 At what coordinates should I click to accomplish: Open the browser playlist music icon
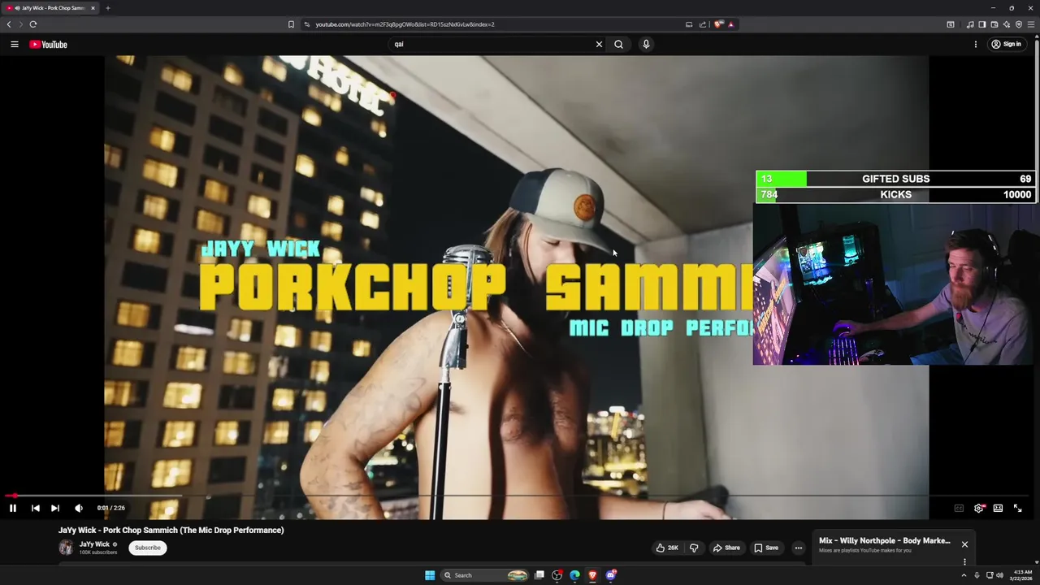tap(970, 24)
